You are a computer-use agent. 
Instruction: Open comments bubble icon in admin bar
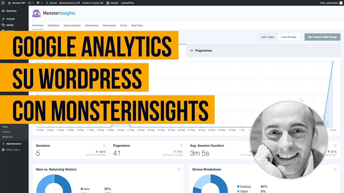click(x=38, y=3)
